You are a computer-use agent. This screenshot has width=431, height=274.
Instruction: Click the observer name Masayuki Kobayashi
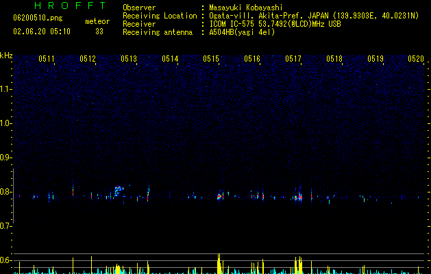(x=246, y=8)
